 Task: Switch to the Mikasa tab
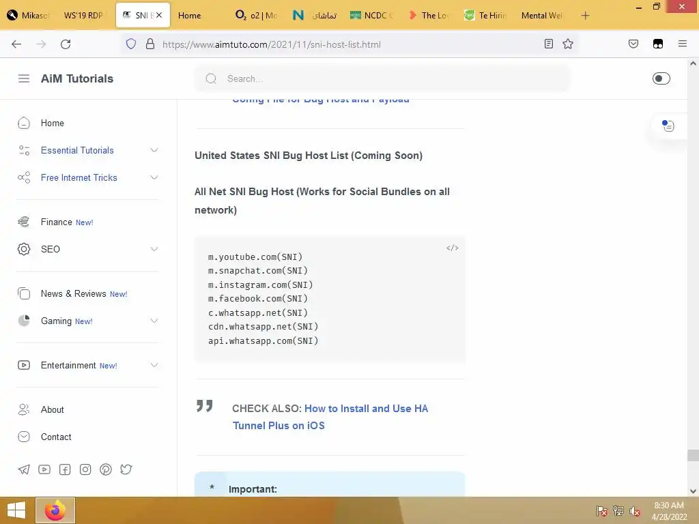click(29, 16)
